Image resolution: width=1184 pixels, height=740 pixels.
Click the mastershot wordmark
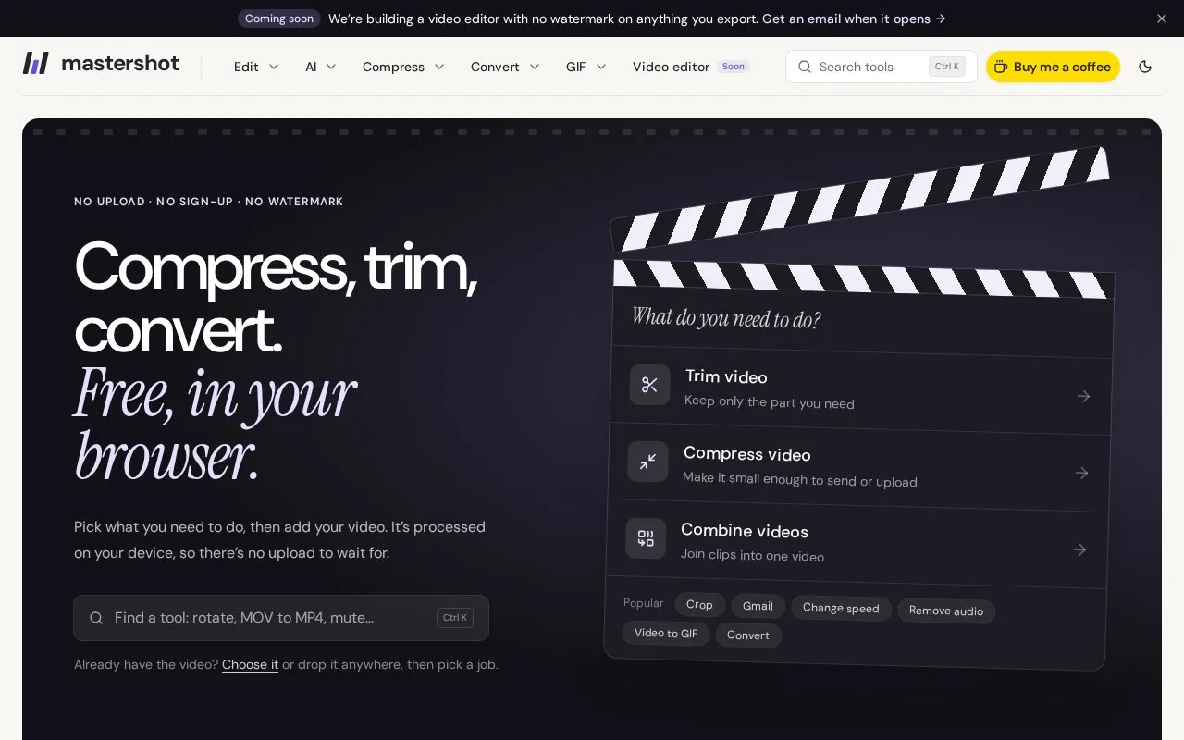(x=120, y=64)
